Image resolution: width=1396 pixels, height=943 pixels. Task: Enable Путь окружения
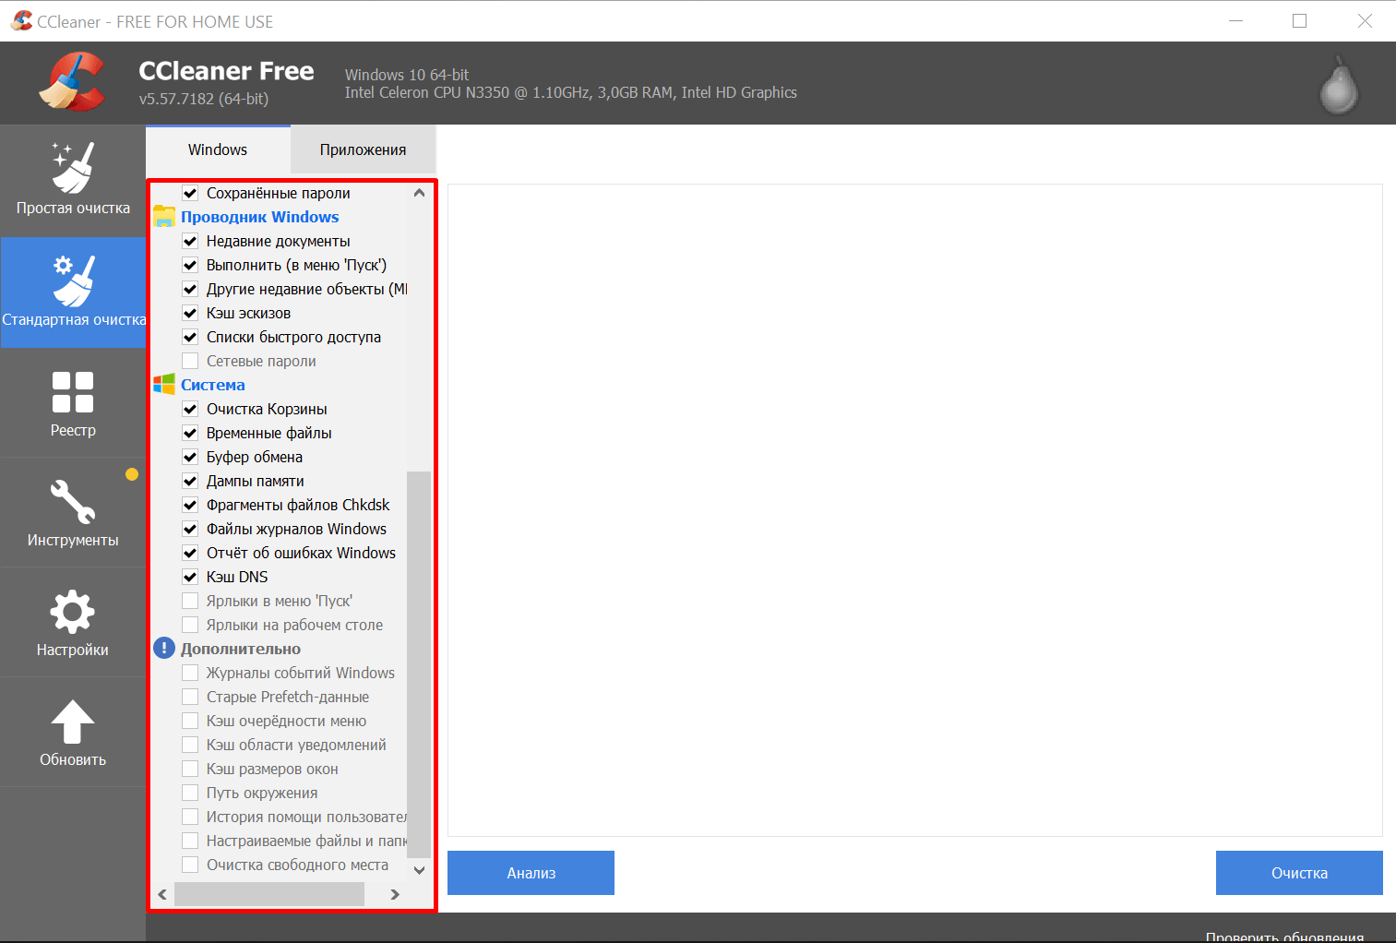190,793
